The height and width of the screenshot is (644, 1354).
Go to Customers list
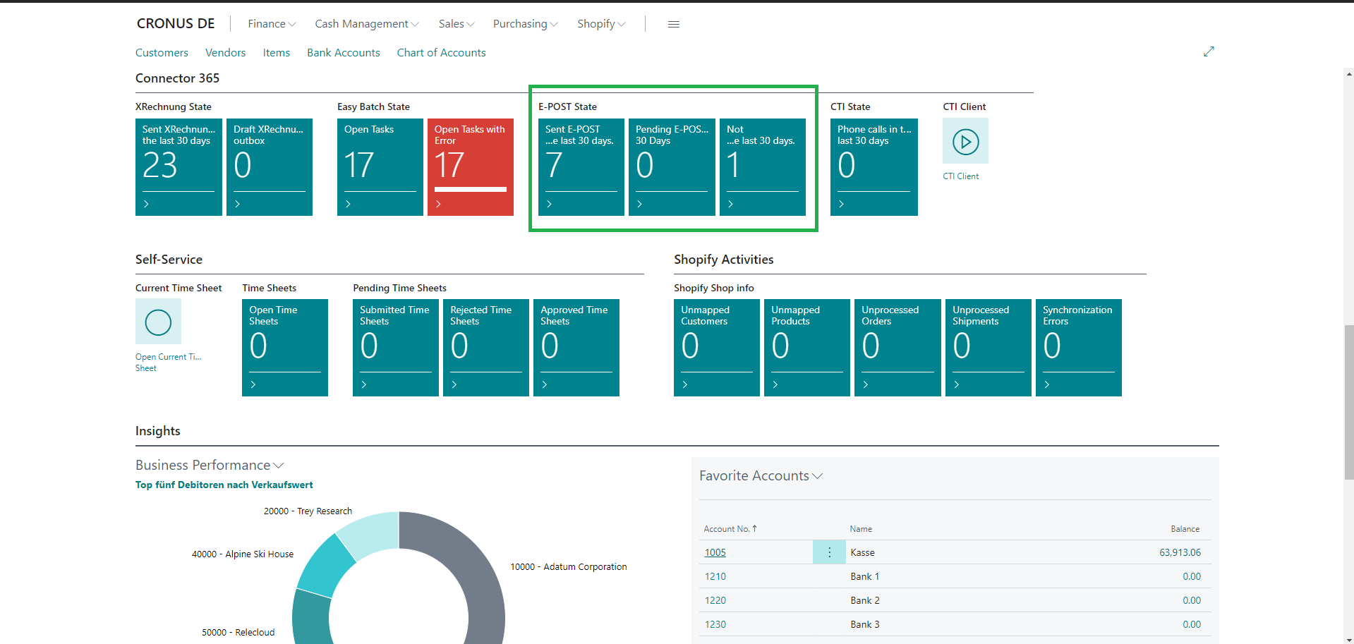click(162, 53)
